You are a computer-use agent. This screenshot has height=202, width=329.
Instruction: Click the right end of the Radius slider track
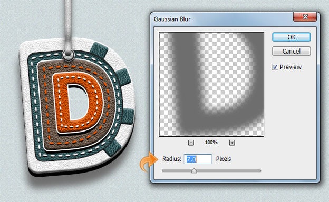260,171
